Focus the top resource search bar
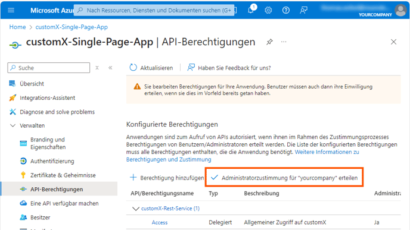The width and height of the screenshot is (410, 230). [154, 10]
